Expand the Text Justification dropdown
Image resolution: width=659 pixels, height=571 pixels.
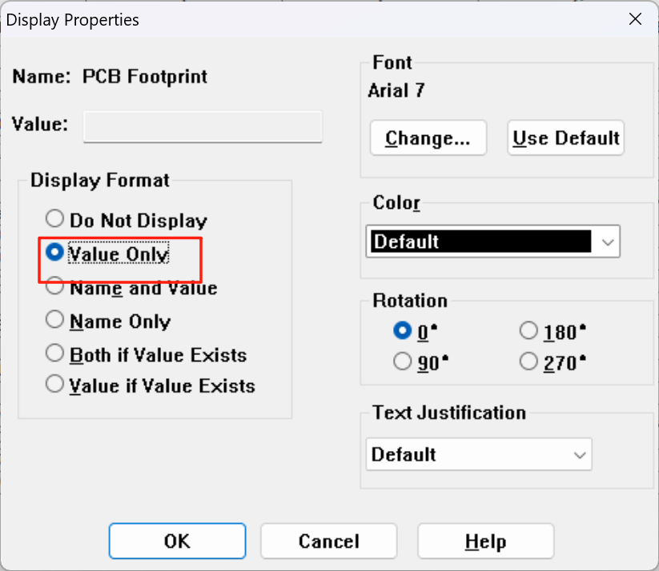pos(479,455)
